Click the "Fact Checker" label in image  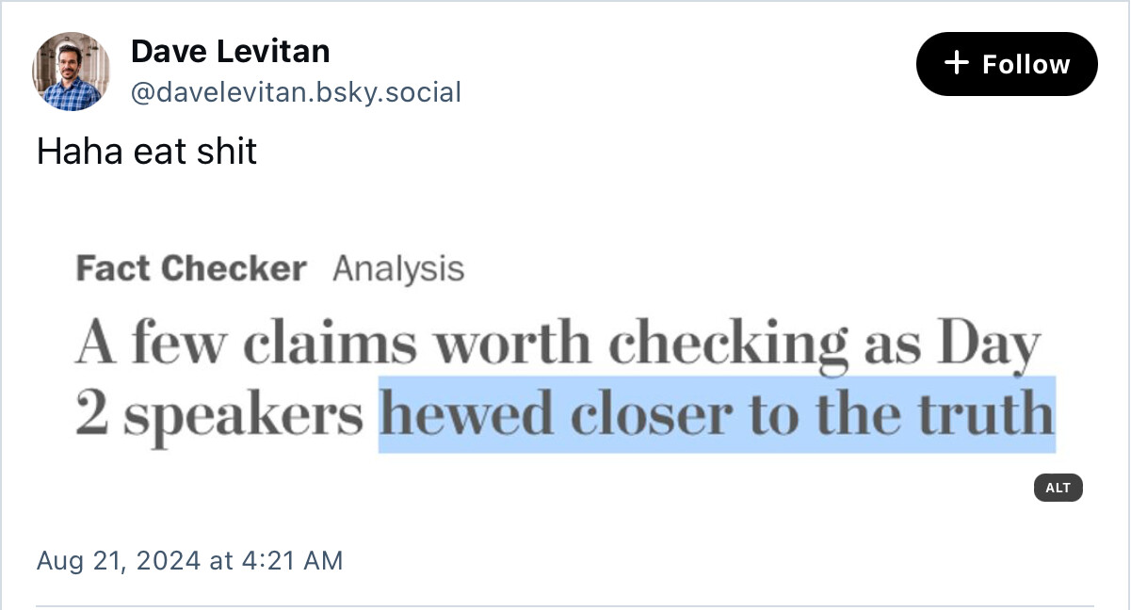(x=191, y=269)
